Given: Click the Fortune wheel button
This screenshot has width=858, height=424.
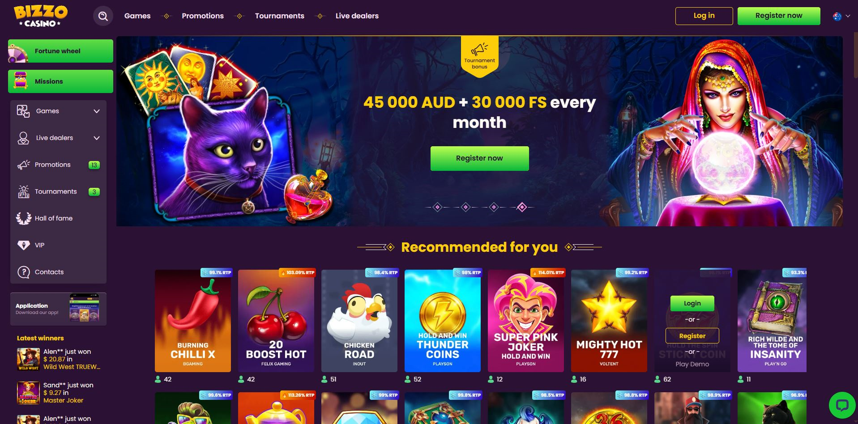Looking at the screenshot, I should pos(60,51).
